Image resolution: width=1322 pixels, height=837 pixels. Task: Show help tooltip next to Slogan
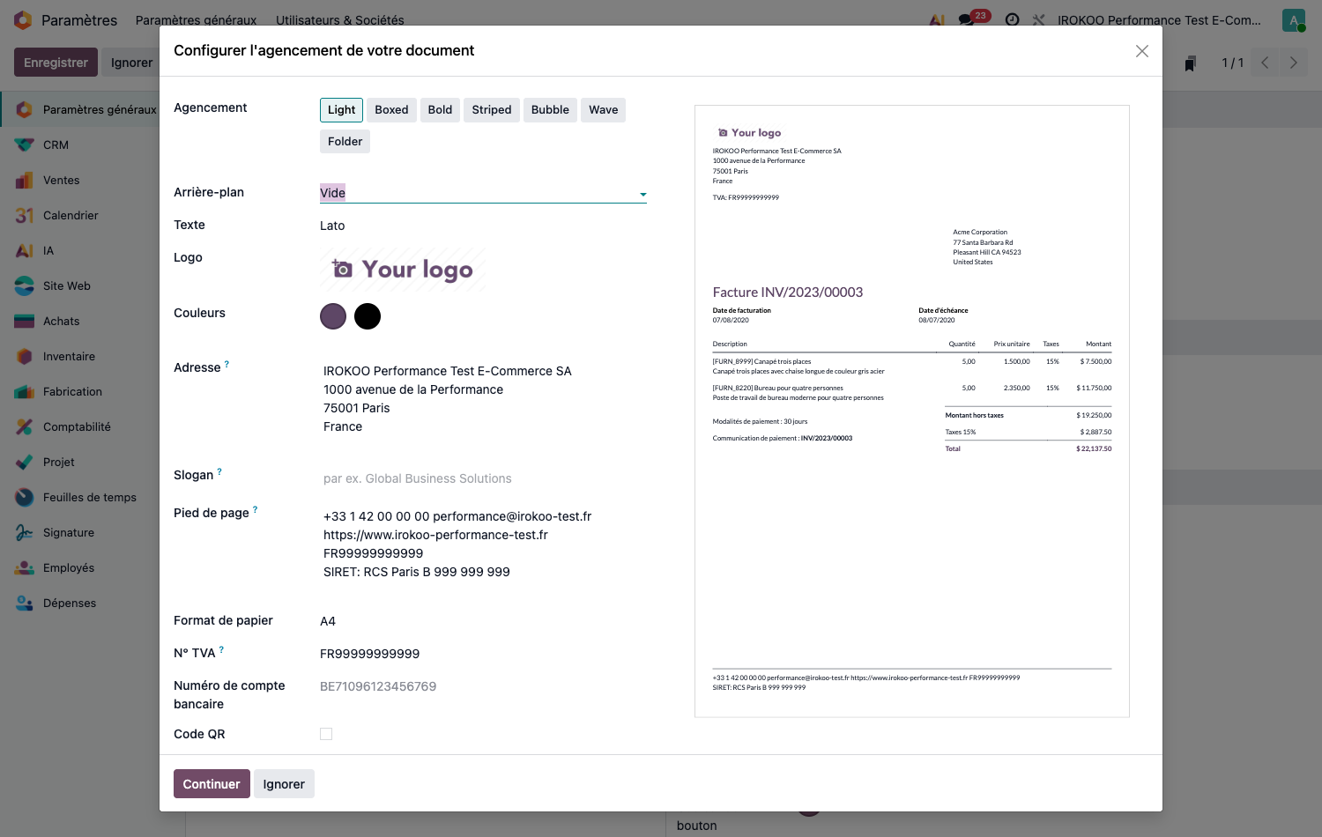219,471
